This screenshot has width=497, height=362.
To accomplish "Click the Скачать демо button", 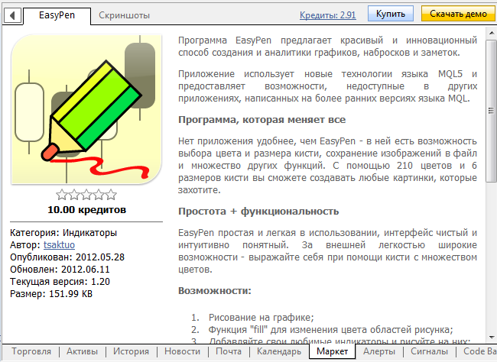I will click(x=458, y=14).
